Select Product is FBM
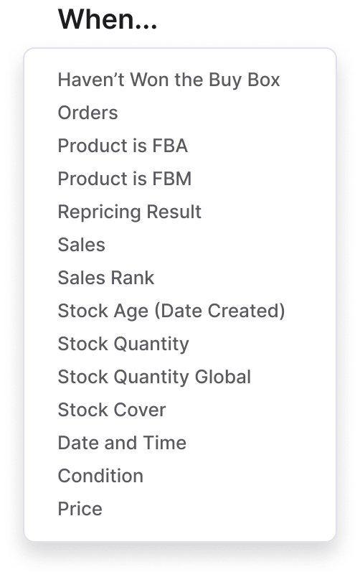The image size is (360, 577). pos(125,179)
